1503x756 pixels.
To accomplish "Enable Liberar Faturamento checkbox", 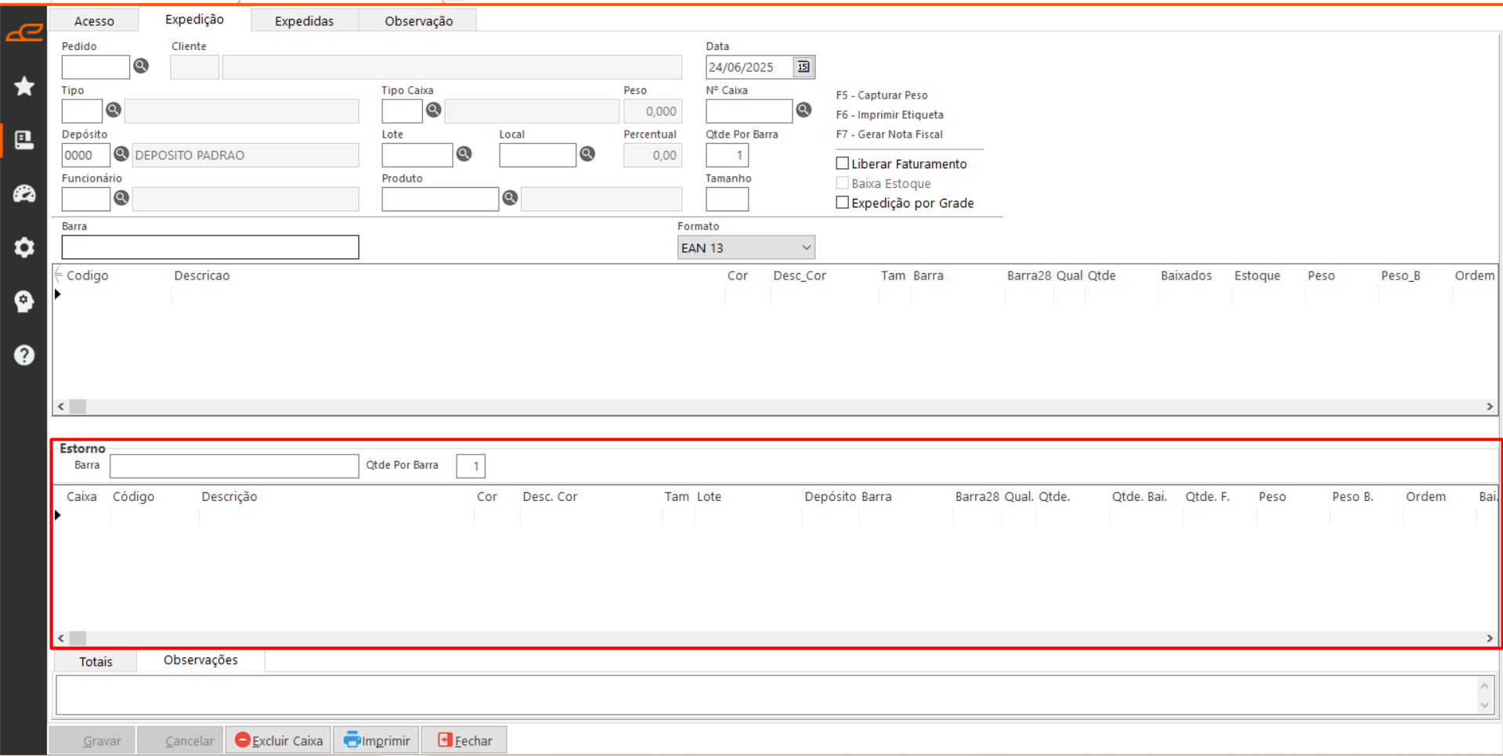I will pyautogui.click(x=843, y=164).
